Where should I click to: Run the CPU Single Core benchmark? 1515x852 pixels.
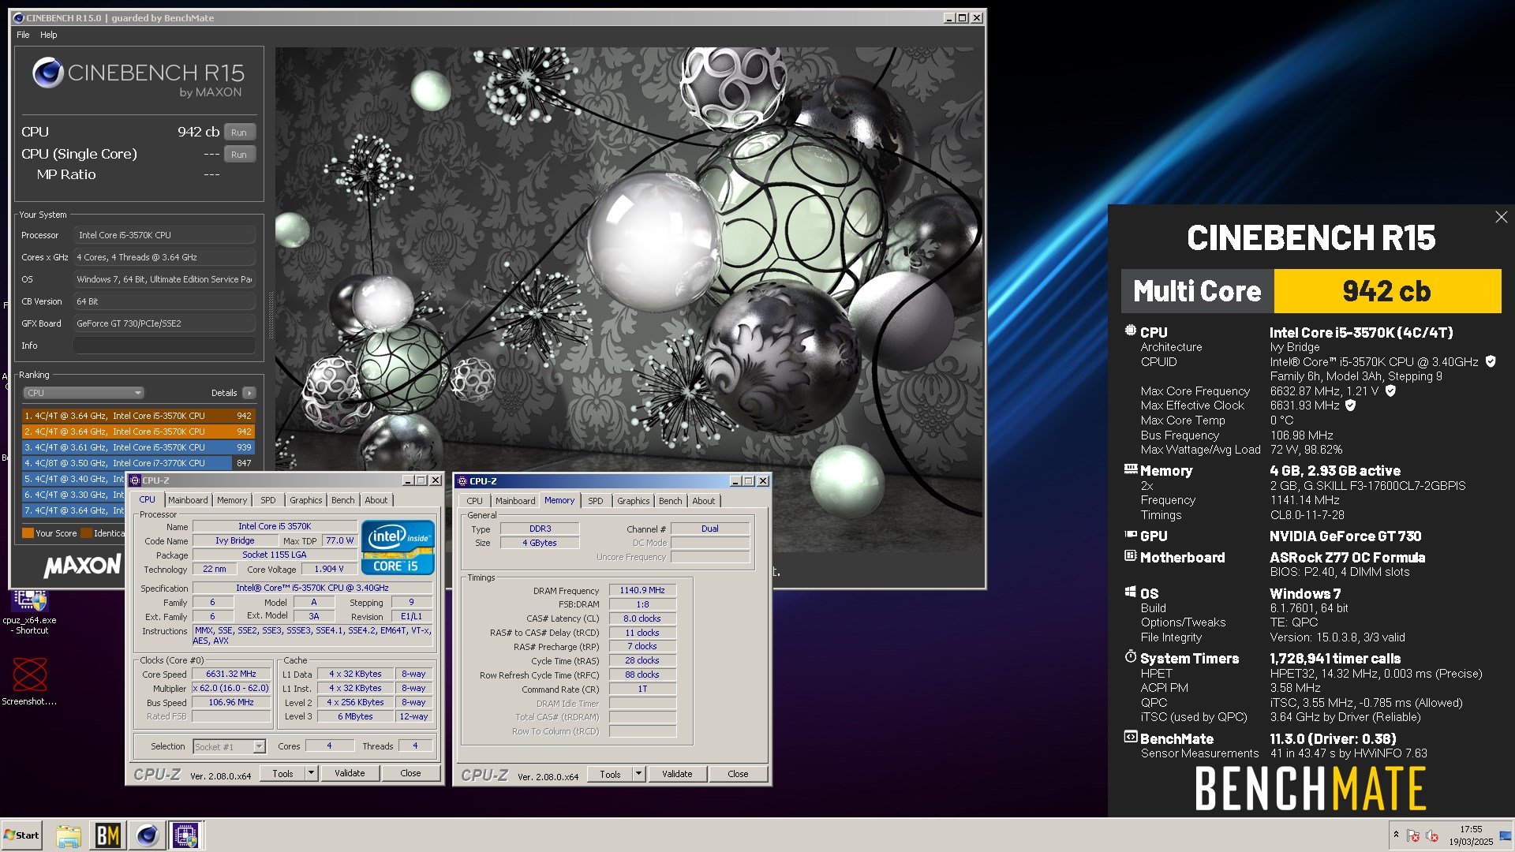tap(239, 155)
